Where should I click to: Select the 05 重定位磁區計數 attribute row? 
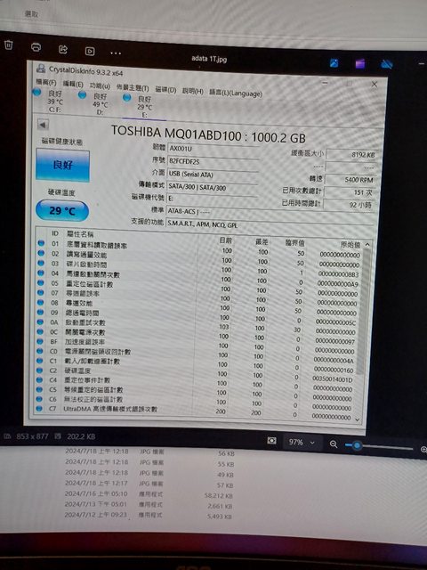coord(197,283)
